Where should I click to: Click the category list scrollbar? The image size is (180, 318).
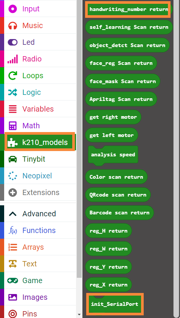click(79, 139)
